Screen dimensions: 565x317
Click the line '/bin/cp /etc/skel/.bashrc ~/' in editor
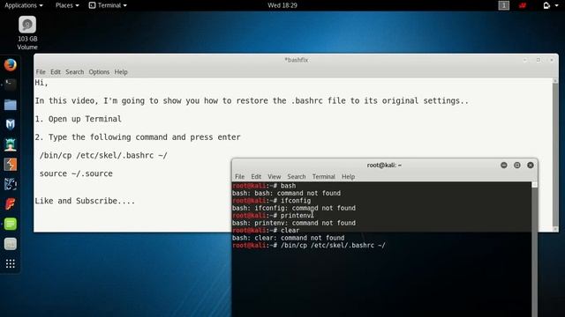coord(103,156)
